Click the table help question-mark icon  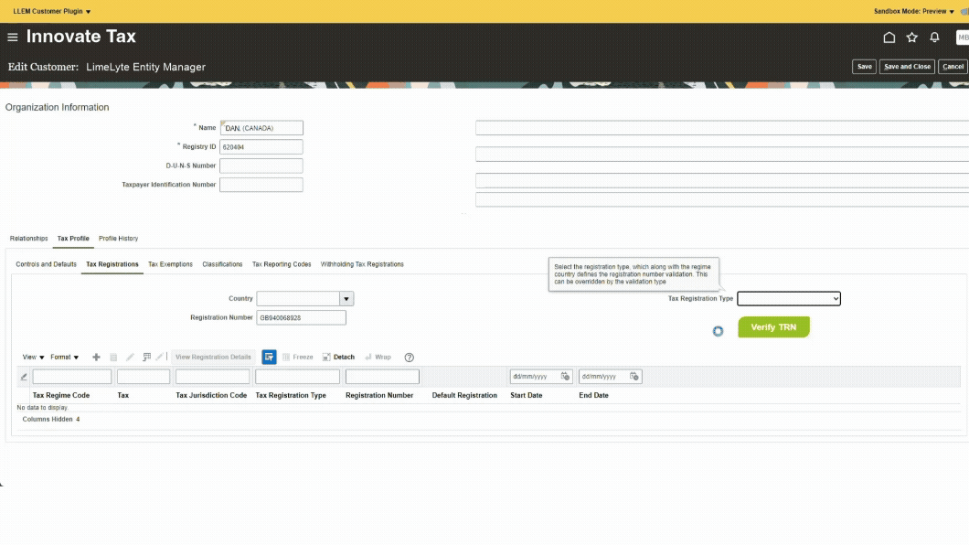click(x=409, y=358)
